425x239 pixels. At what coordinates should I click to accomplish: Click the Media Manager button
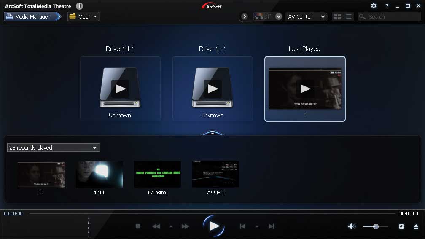tap(32, 16)
